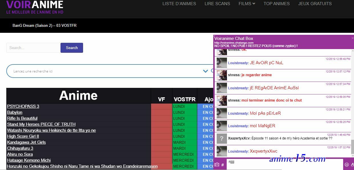Click the VOIRANIME site logo
Image resolution: width=354 pixels, height=170 pixels.
[35, 7]
